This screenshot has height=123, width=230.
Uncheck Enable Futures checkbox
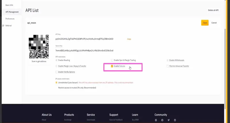coord(112,66)
